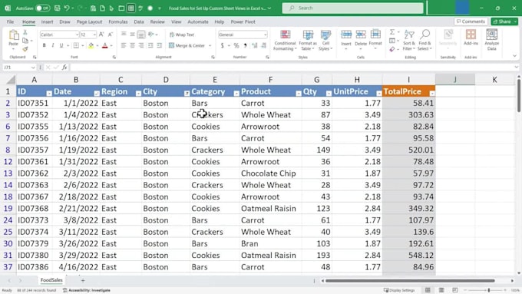This screenshot has height=294, width=522.
Task: Click the Format Painter brush icon
Action: [25, 49]
